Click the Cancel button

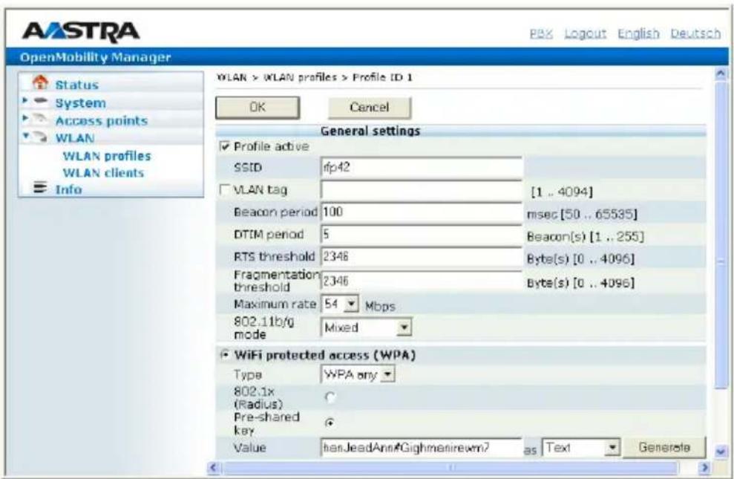[370, 108]
